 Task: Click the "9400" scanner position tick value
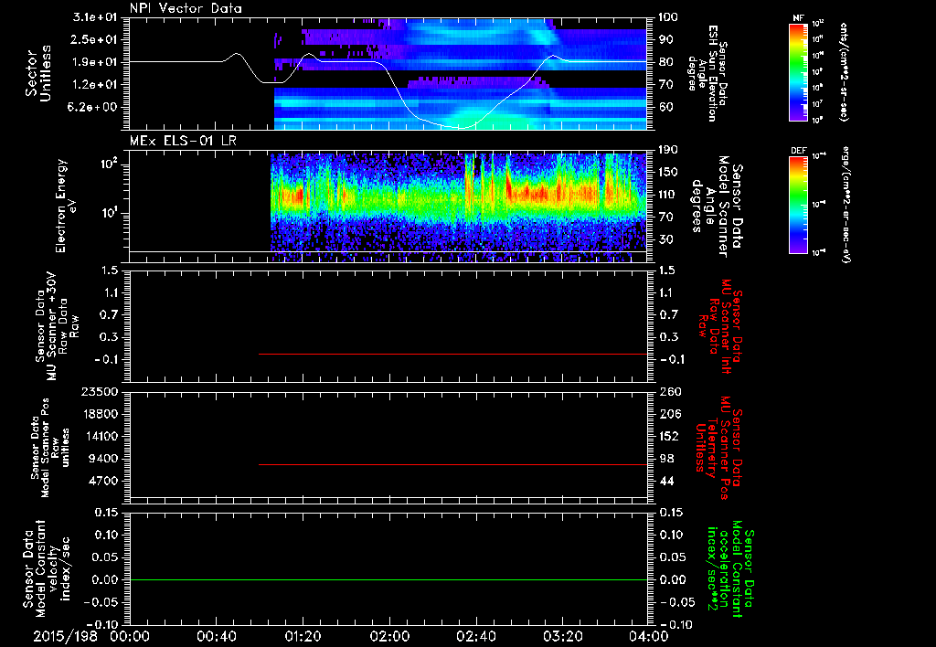pyautogui.click(x=102, y=459)
